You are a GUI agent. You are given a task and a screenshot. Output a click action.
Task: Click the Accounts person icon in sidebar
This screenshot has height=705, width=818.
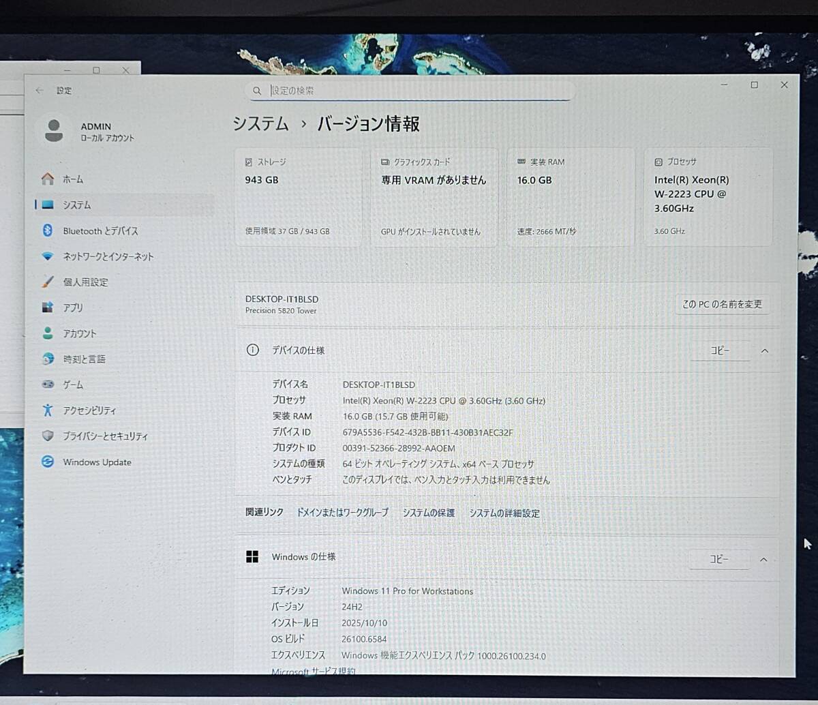(47, 333)
